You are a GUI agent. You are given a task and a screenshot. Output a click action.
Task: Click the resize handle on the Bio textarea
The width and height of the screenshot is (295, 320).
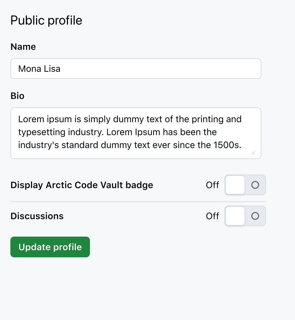254,152
